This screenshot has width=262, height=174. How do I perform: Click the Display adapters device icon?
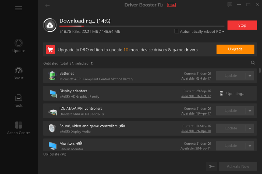pyautogui.click(x=53, y=93)
